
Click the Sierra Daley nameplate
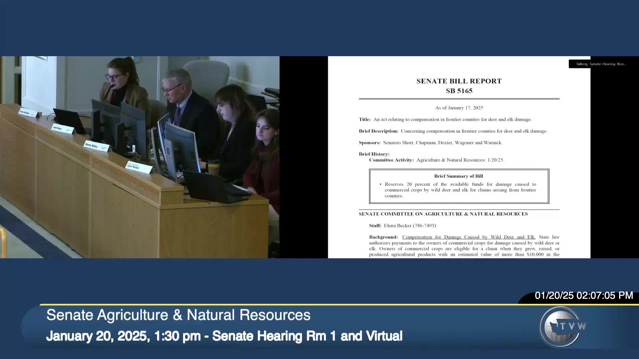coord(95,146)
